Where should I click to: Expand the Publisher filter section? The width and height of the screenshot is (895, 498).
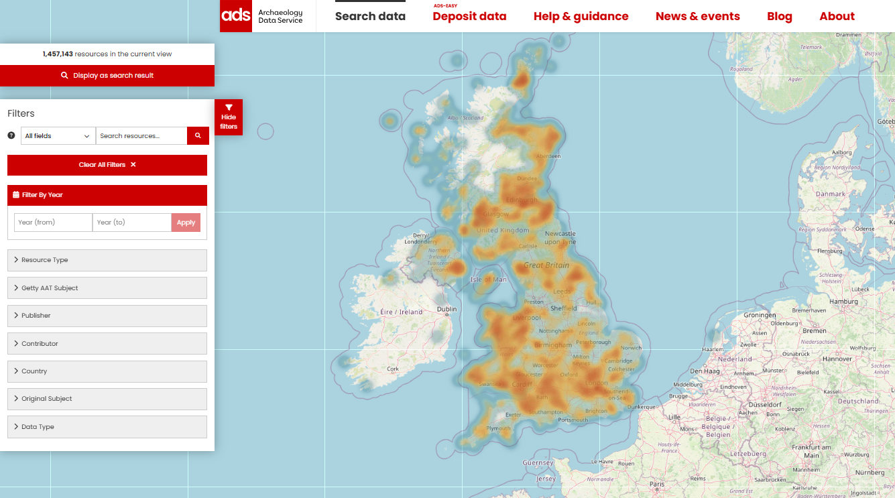pyautogui.click(x=107, y=316)
